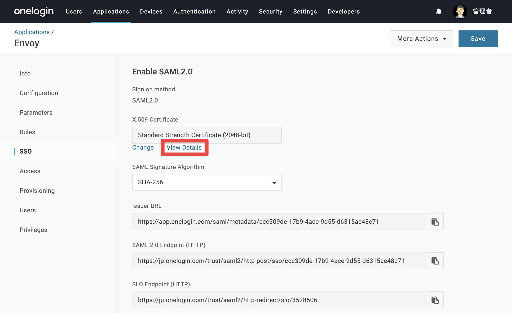Switch to the Configuration tab
The image size is (512, 313).
point(39,93)
